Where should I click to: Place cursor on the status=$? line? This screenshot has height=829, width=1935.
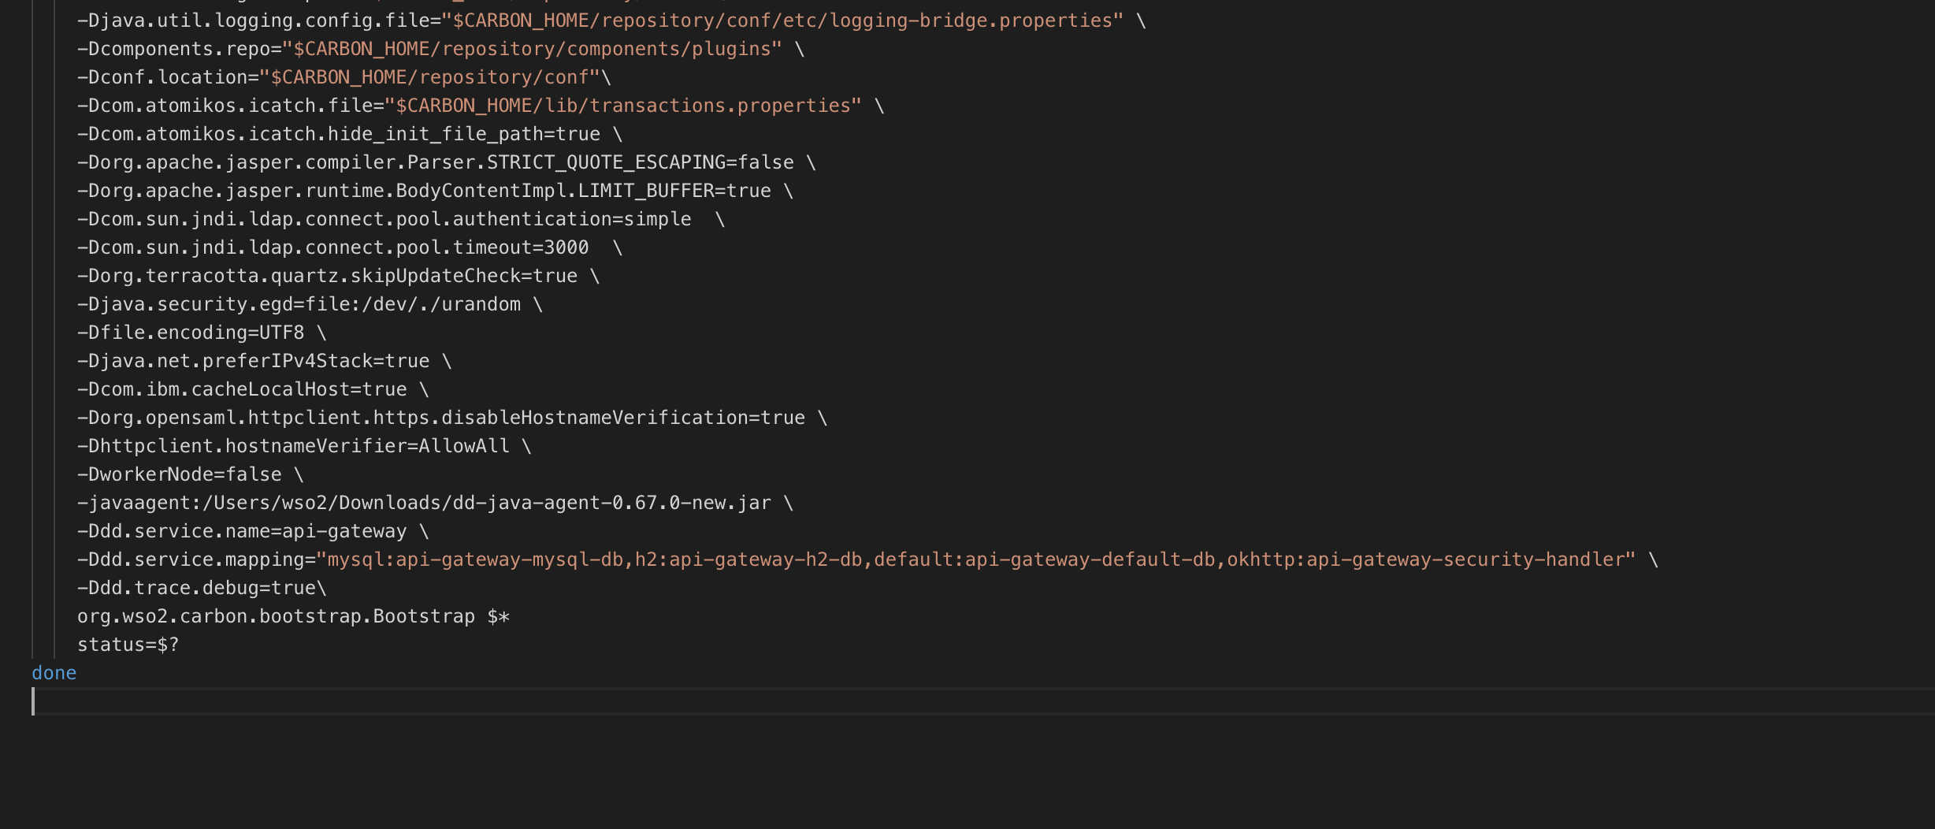coord(128,644)
